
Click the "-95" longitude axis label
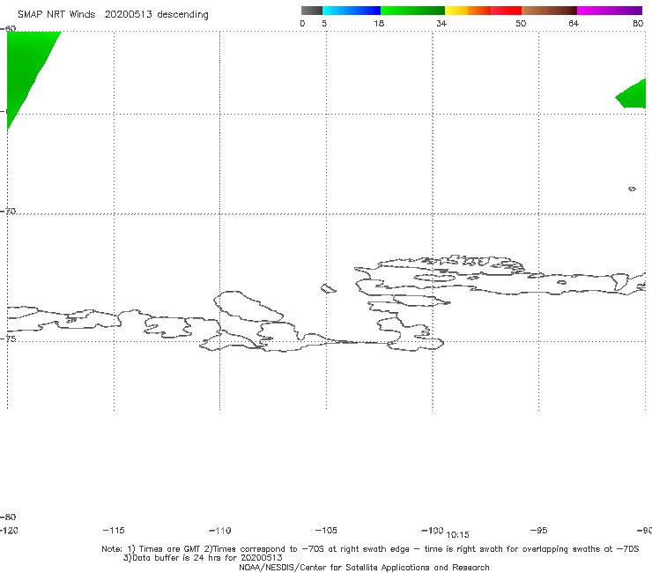(x=539, y=530)
